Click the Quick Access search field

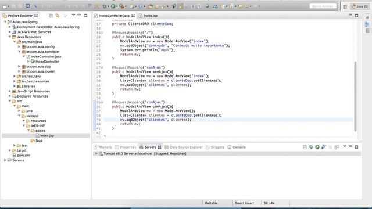click(323, 6)
